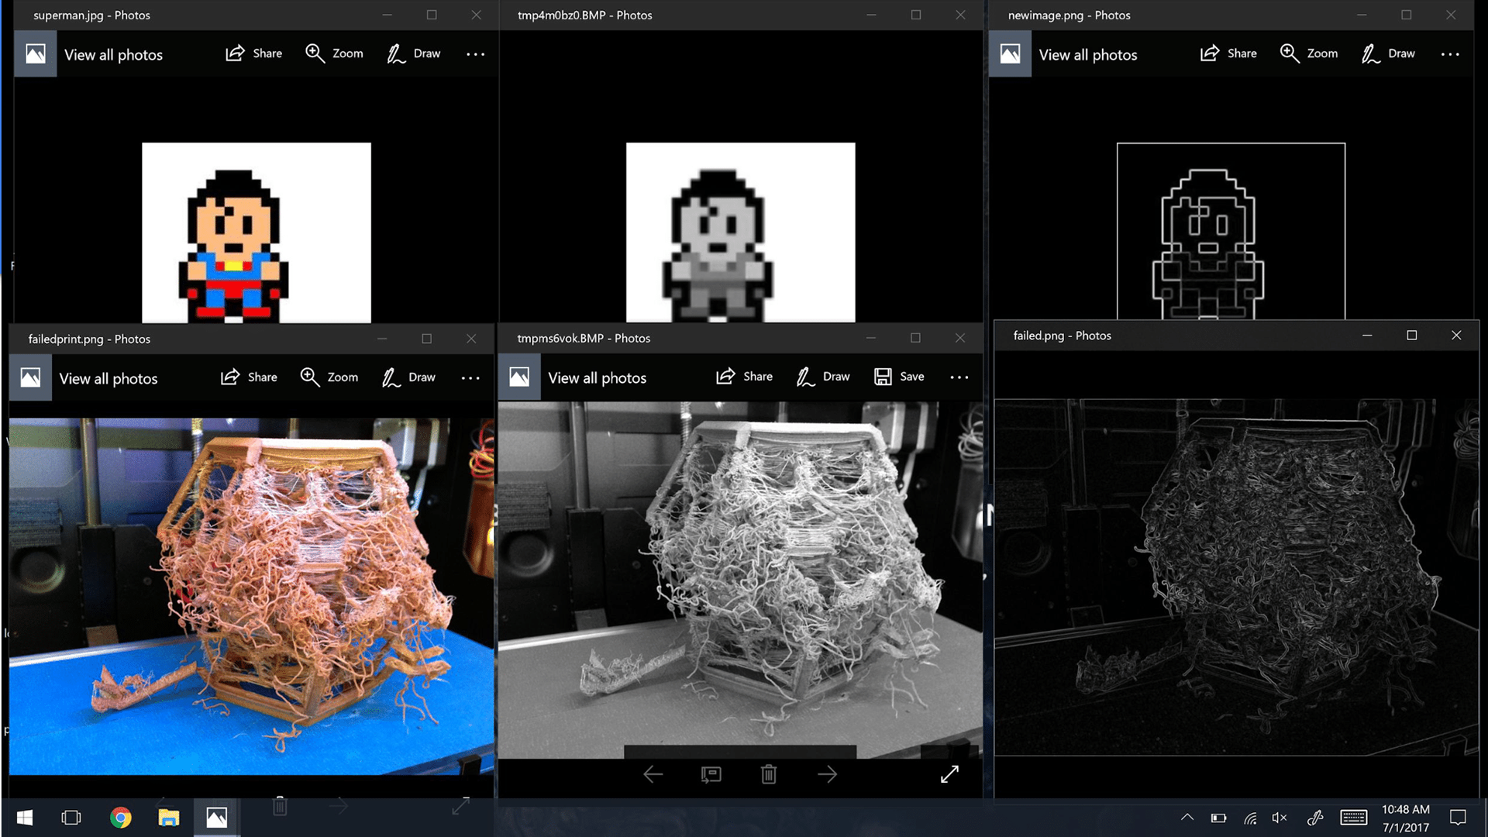Close the failed.png Photos window
The height and width of the screenshot is (837, 1488).
tap(1456, 336)
